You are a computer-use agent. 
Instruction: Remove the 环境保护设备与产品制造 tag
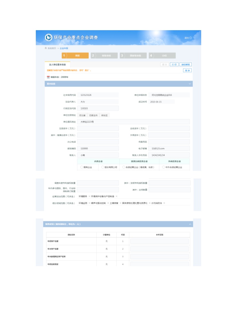pyautogui.click(x=116, y=196)
